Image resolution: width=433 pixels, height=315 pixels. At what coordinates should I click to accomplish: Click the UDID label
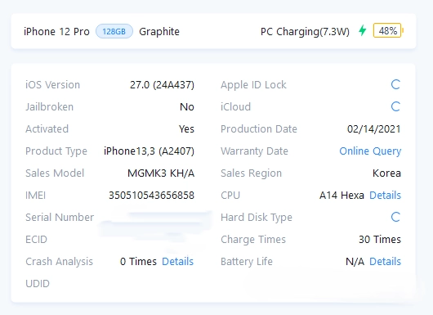(38, 283)
